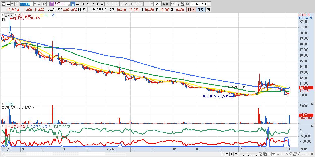Viewport: 315px width, 157px height.
Task: Click the rewind playback button
Action: 227,154
